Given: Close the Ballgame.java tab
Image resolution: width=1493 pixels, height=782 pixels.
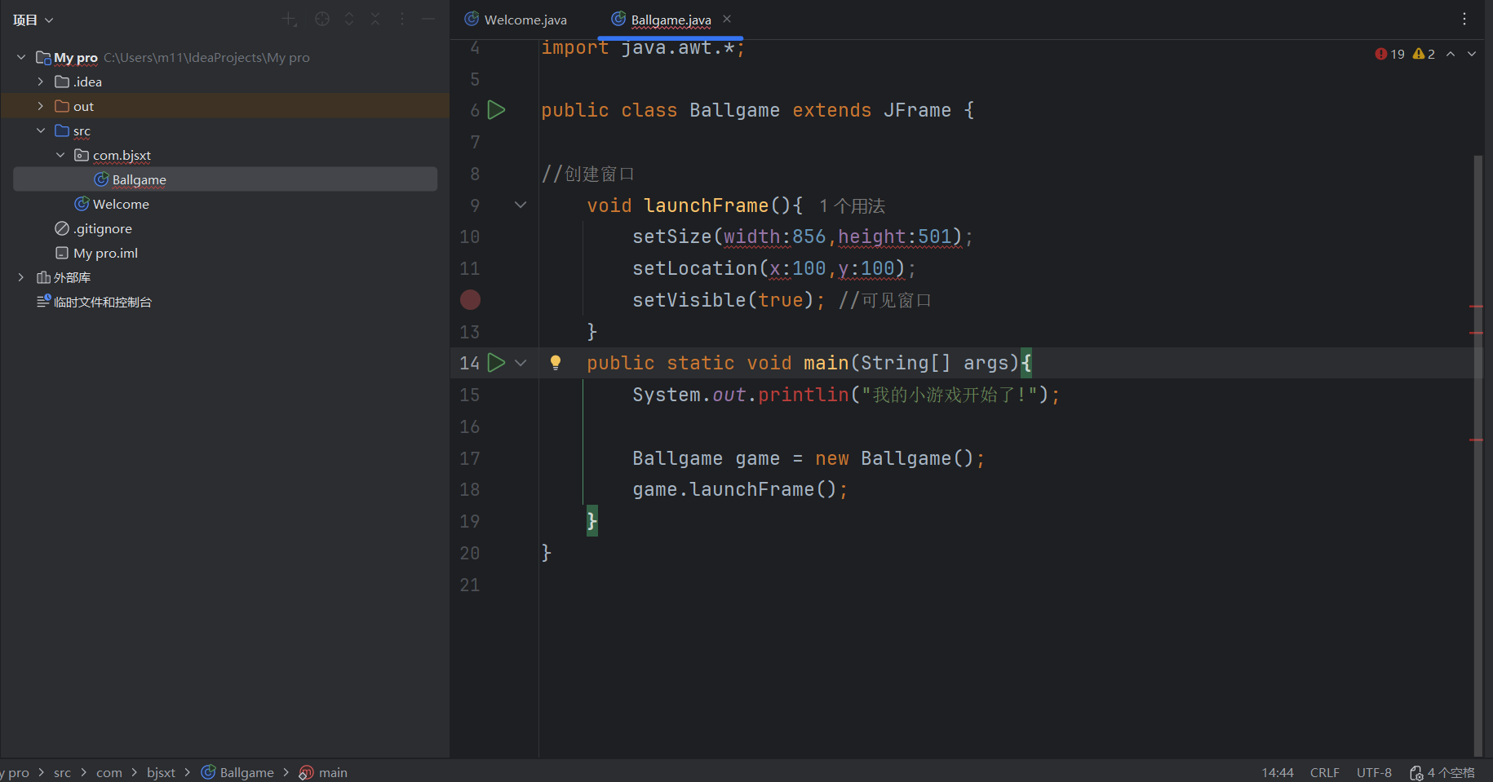Looking at the screenshot, I should click(727, 19).
